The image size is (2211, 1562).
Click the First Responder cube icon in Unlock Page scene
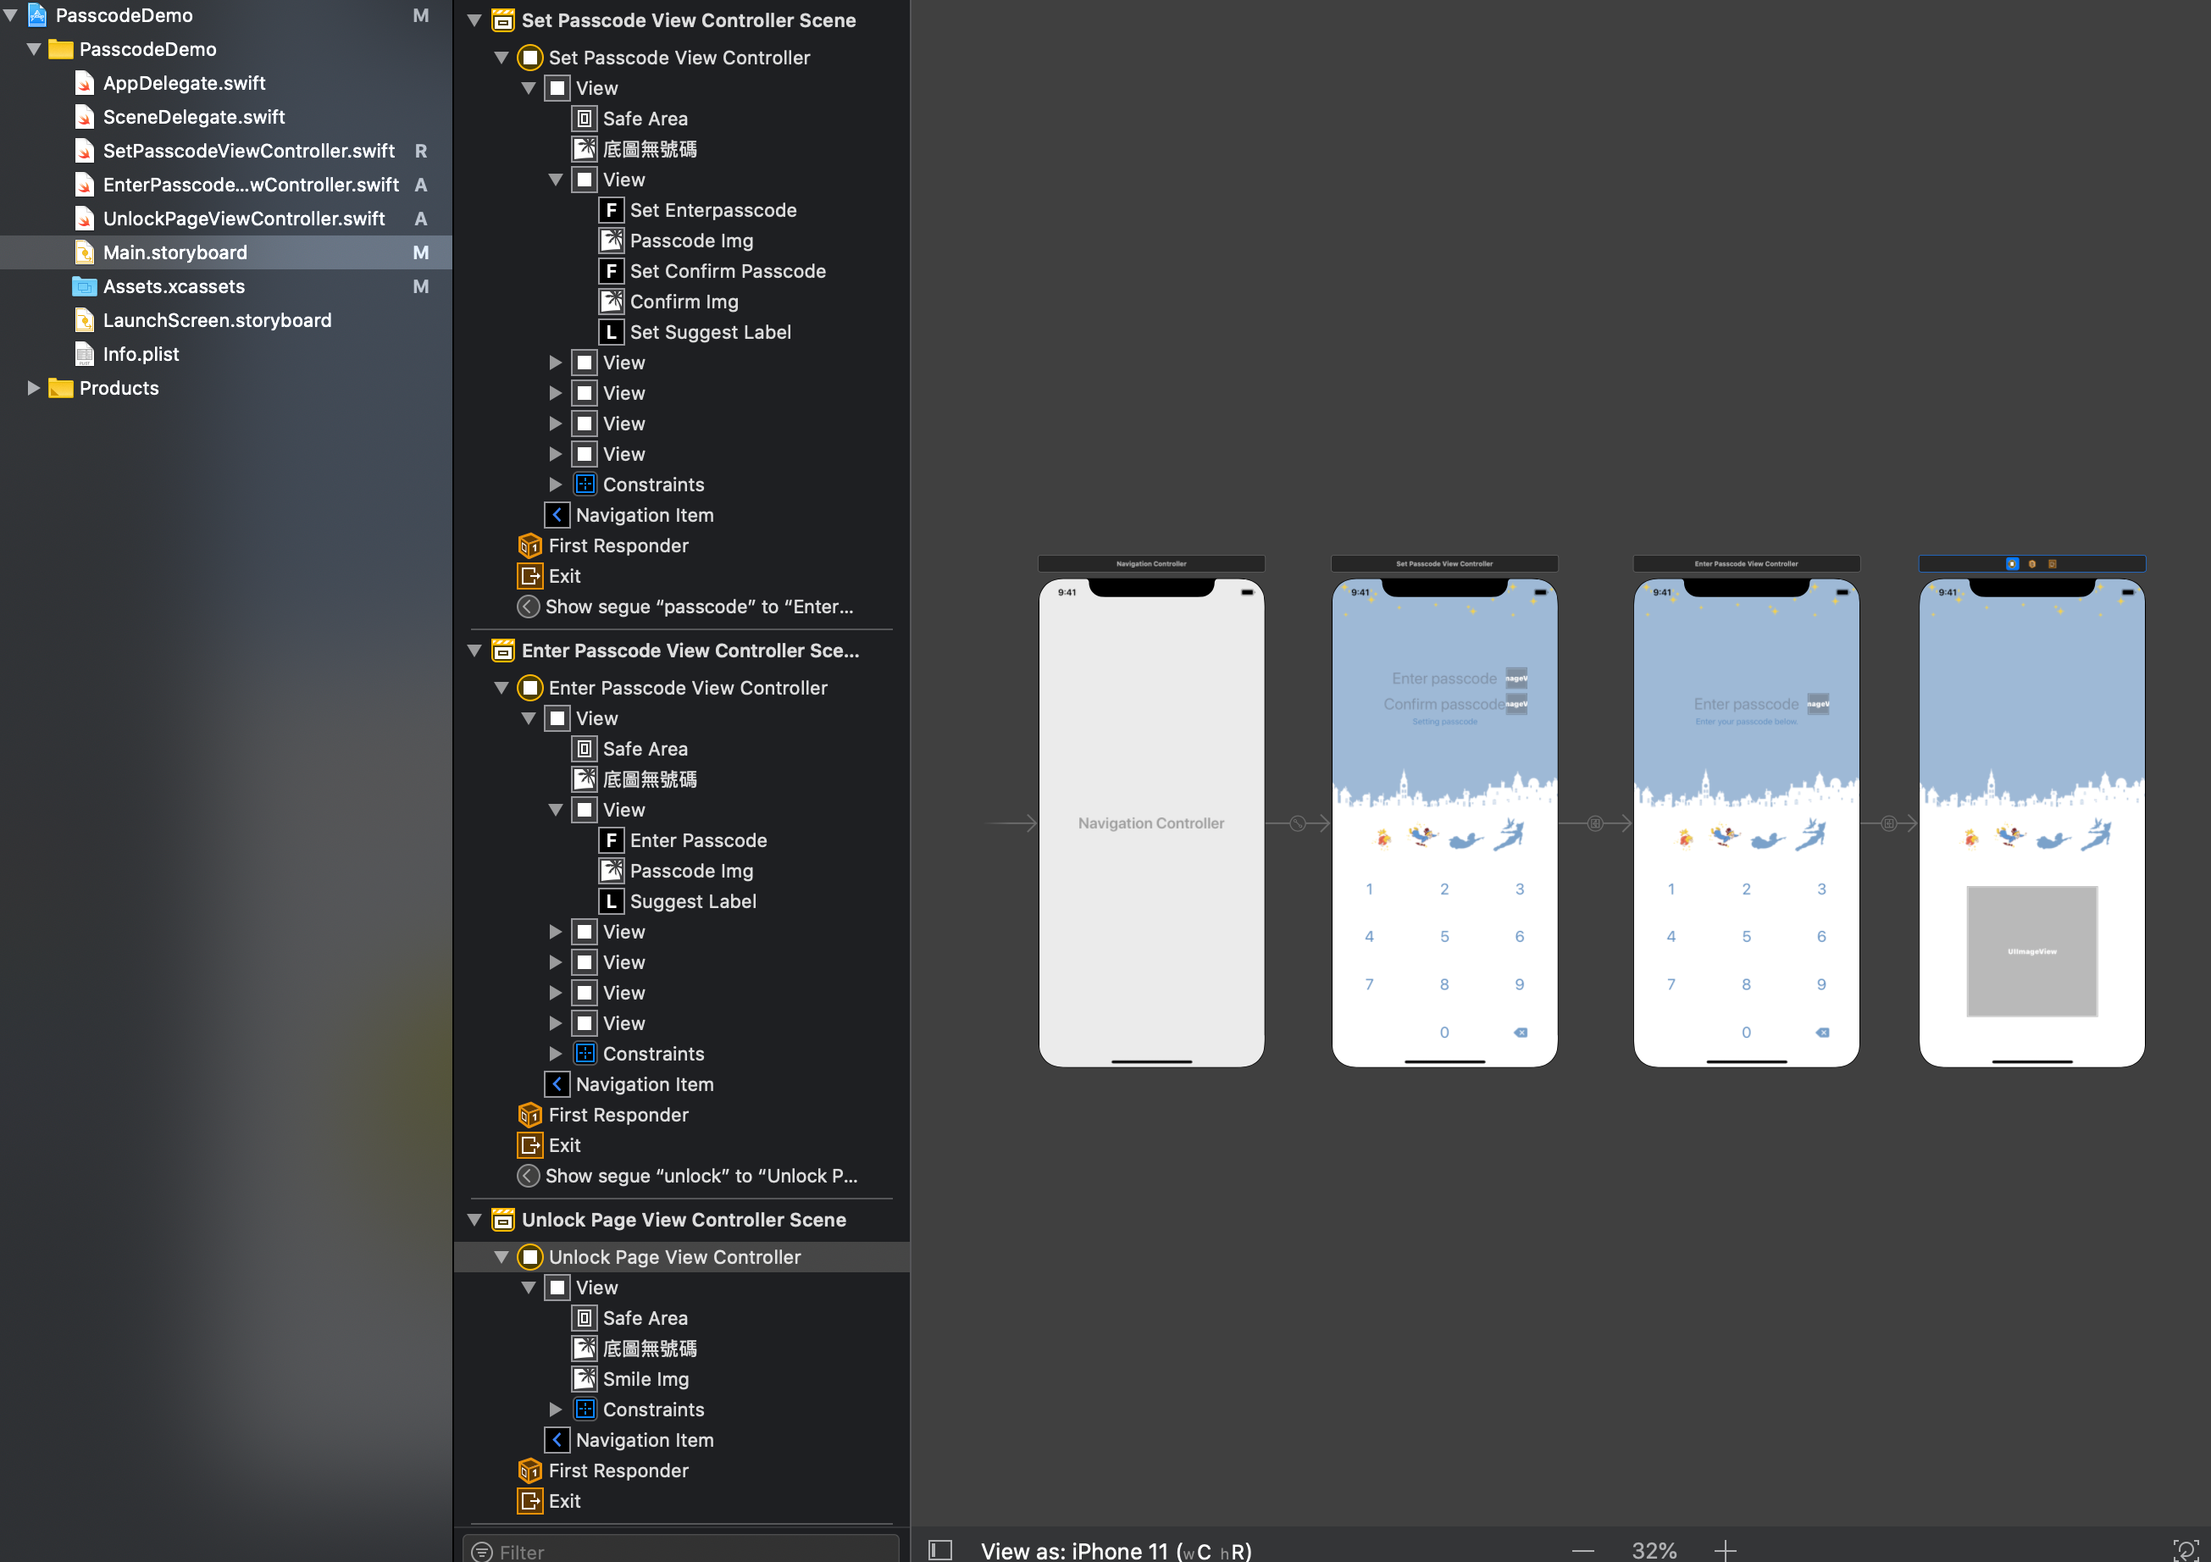(x=530, y=1471)
